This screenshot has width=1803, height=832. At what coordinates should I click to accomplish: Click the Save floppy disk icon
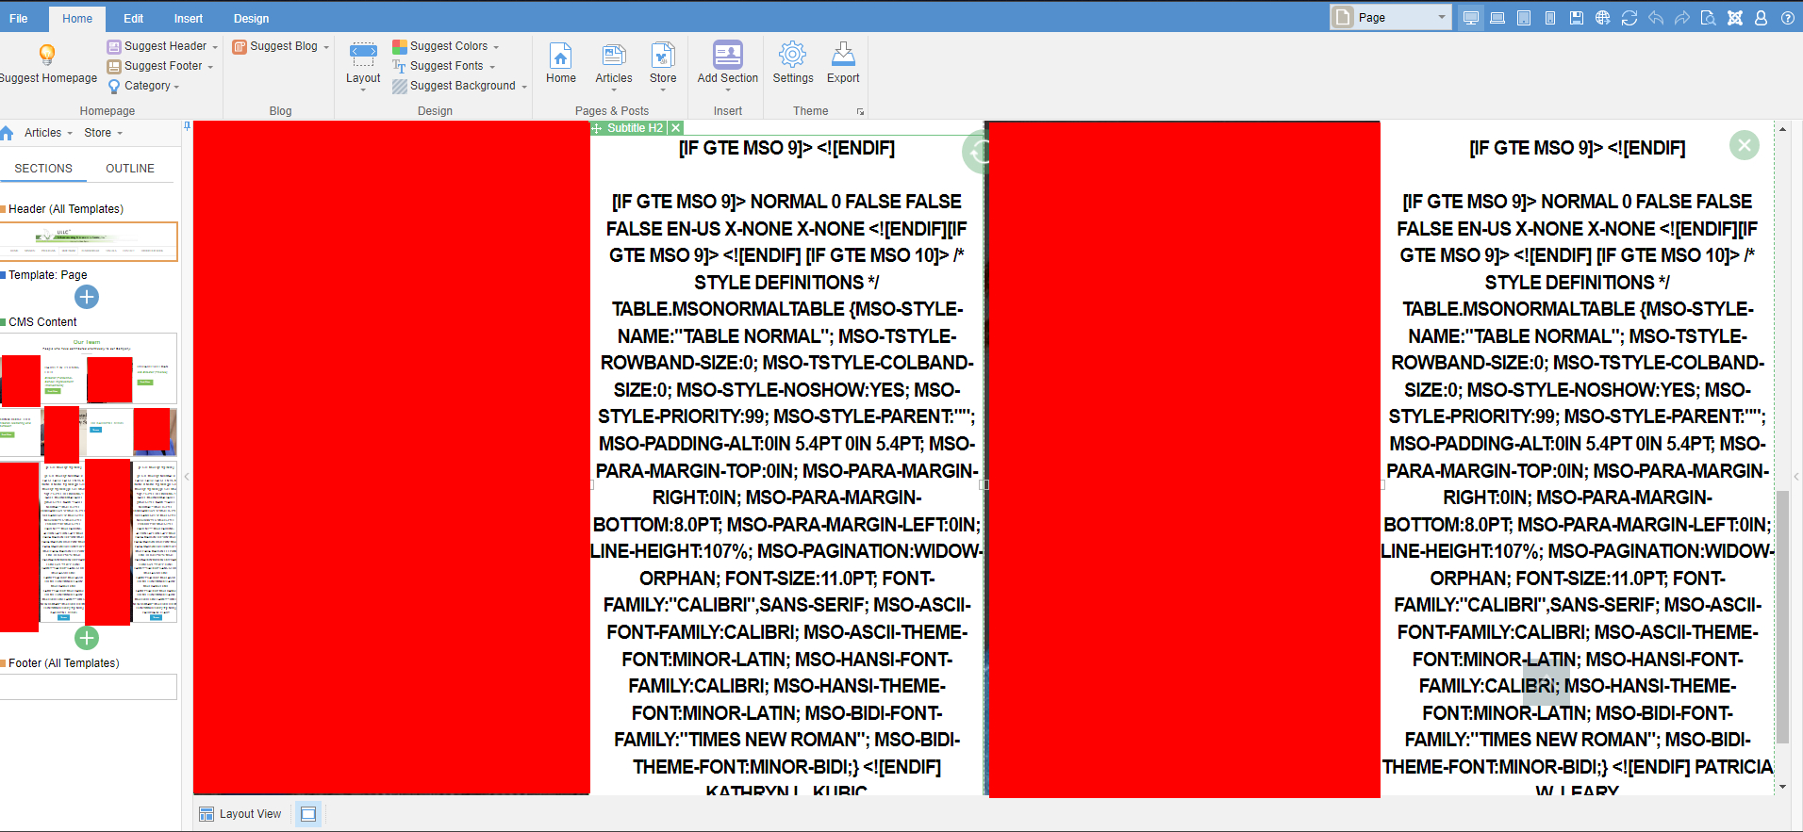click(1577, 18)
